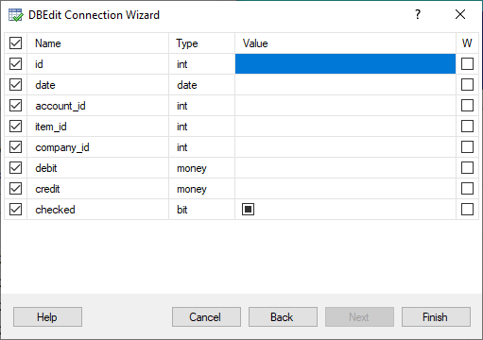Enable the W checkbox for debit row

click(x=467, y=168)
